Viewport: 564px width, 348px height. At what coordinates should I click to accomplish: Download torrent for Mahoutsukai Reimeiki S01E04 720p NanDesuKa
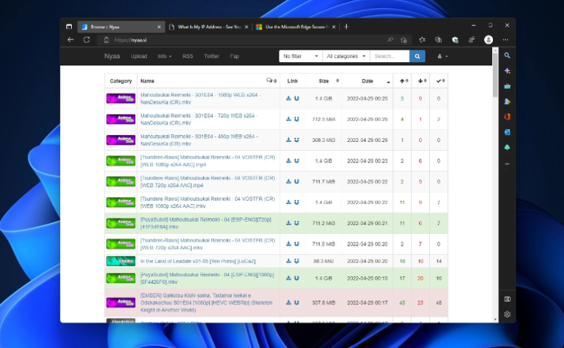pyautogui.click(x=288, y=119)
